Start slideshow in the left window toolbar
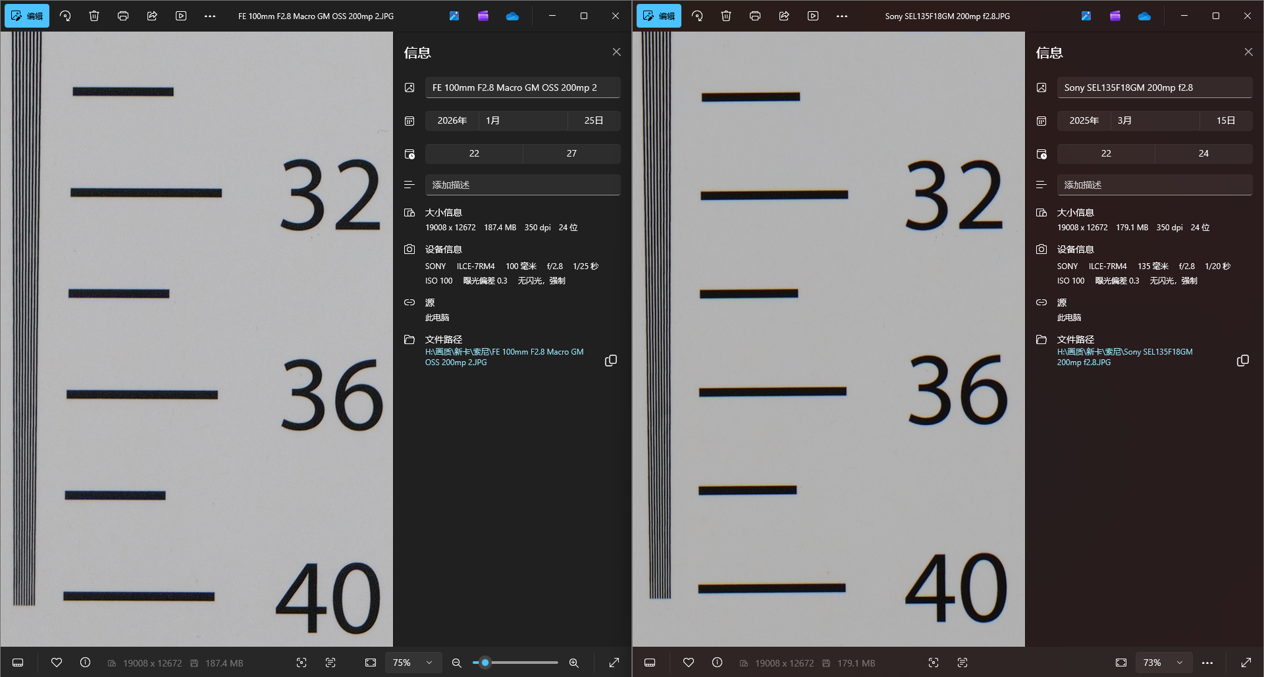This screenshot has width=1264, height=677. [181, 16]
